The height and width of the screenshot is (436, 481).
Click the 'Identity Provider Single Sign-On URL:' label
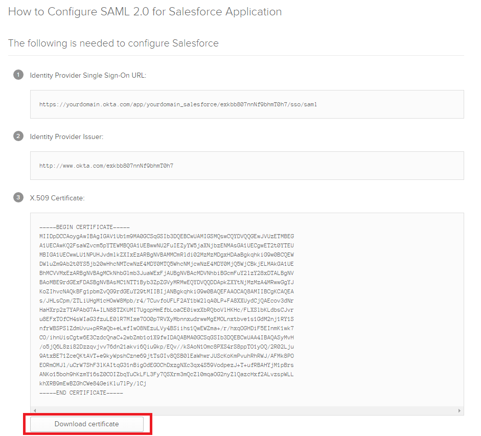click(88, 76)
